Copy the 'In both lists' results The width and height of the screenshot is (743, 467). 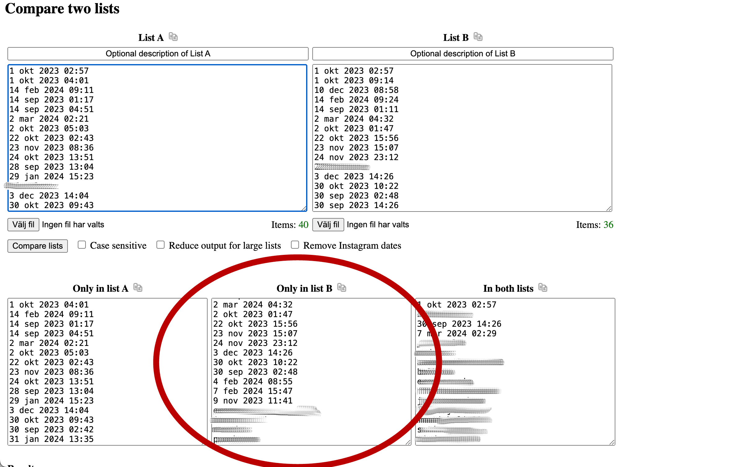click(x=543, y=288)
